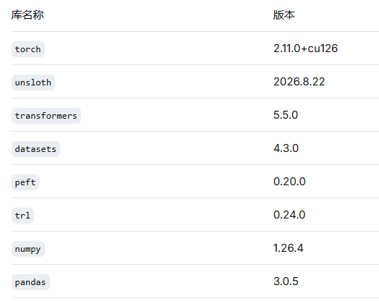Click pandas version 3.0.5
Viewport: 379px width, 301px height.
pos(286,281)
